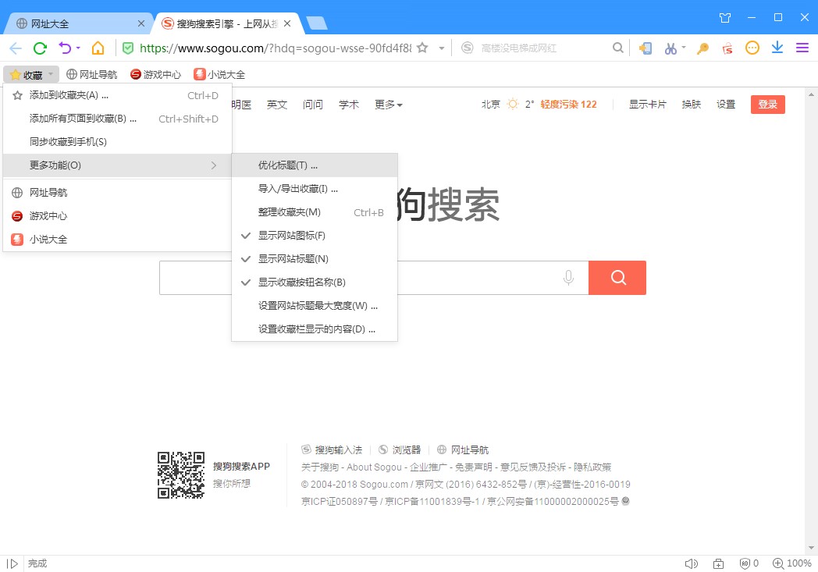Open the browser main menu icon
818x572 pixels.
(802, 48)
